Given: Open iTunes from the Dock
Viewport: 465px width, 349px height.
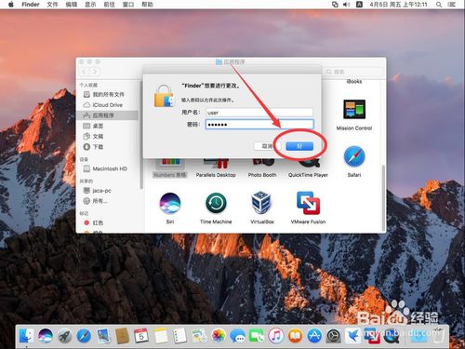Looking at the screenshot, I should pyautogui.click(x=276, y=336).
